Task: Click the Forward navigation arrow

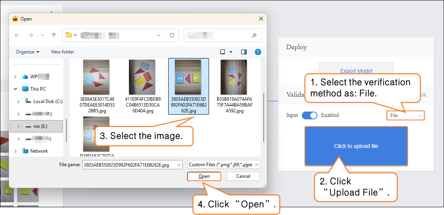Action: coord(30,35)
